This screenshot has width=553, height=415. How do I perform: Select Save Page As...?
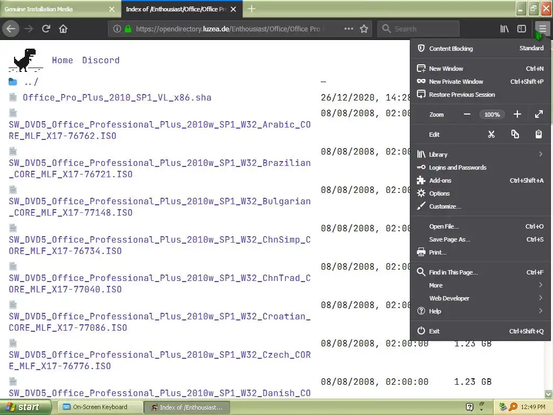(x=480, y=239)
